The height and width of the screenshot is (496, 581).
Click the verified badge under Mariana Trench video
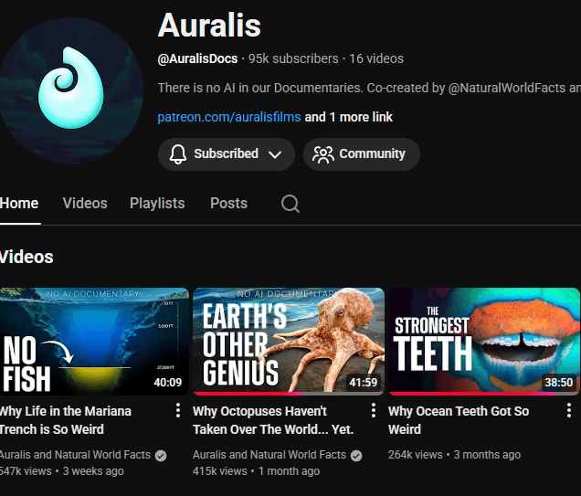tap(161, 456)
